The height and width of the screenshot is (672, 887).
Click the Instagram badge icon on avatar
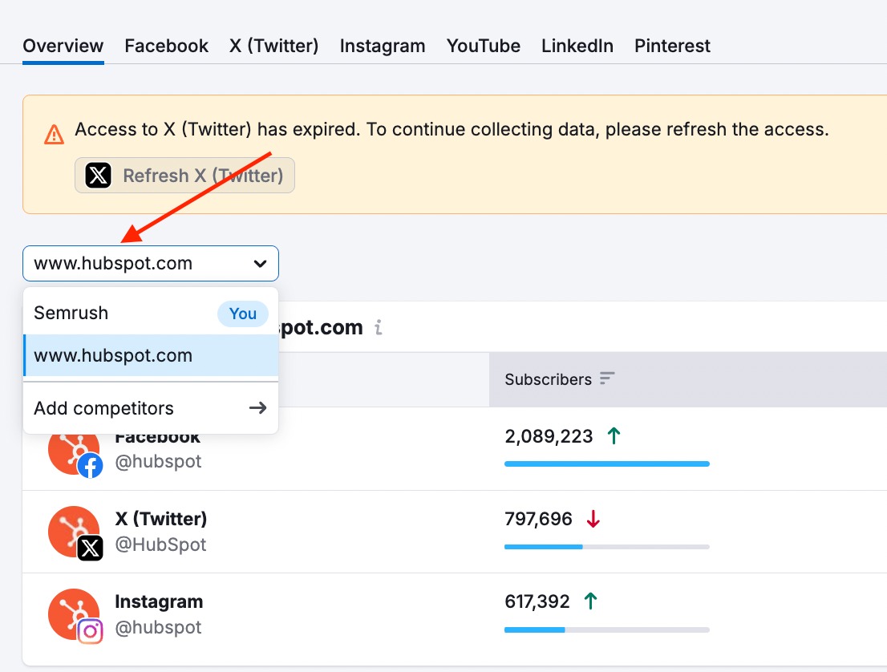(90, 631)
